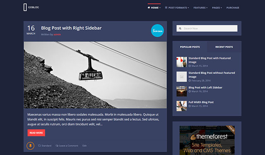Click the orange pin sticky post icon
The height and width of the screenshot is (155, 265).
pyautogui.click(x=30, y=146)
